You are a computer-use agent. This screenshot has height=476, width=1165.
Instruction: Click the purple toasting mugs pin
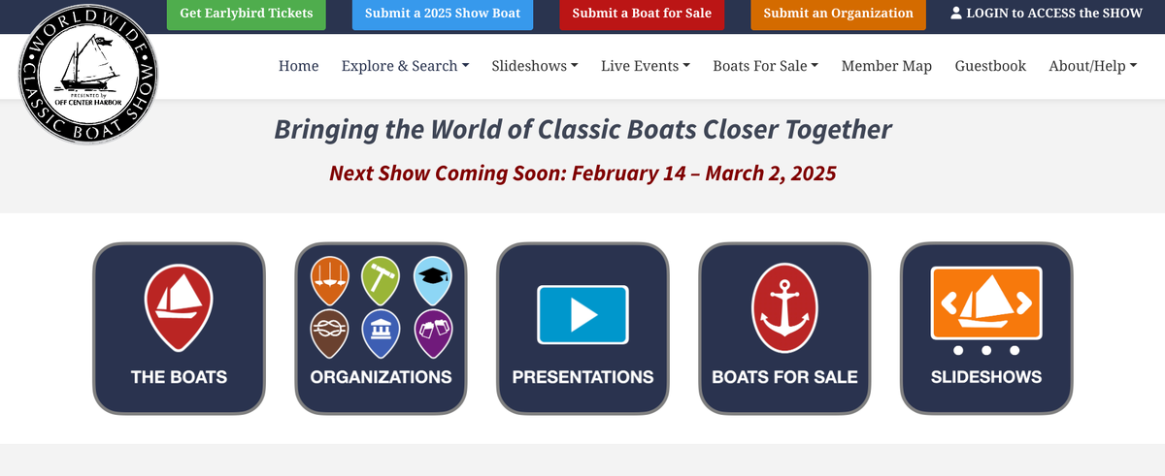click(433, 333)
